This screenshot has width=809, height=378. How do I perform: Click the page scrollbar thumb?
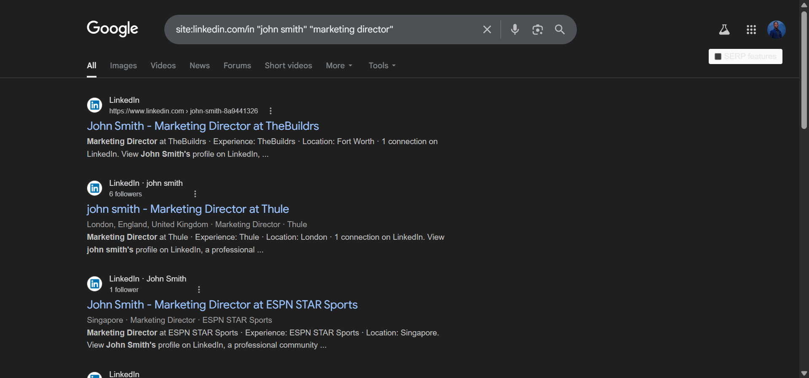click(804, 70)
